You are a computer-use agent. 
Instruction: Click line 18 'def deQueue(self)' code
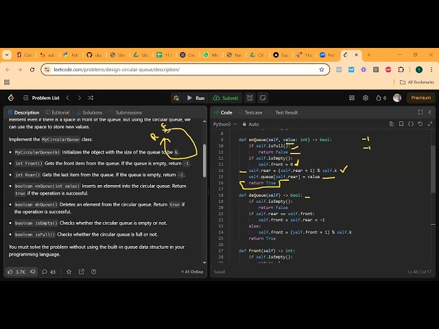pyautogui.click(x=270, y=195)
